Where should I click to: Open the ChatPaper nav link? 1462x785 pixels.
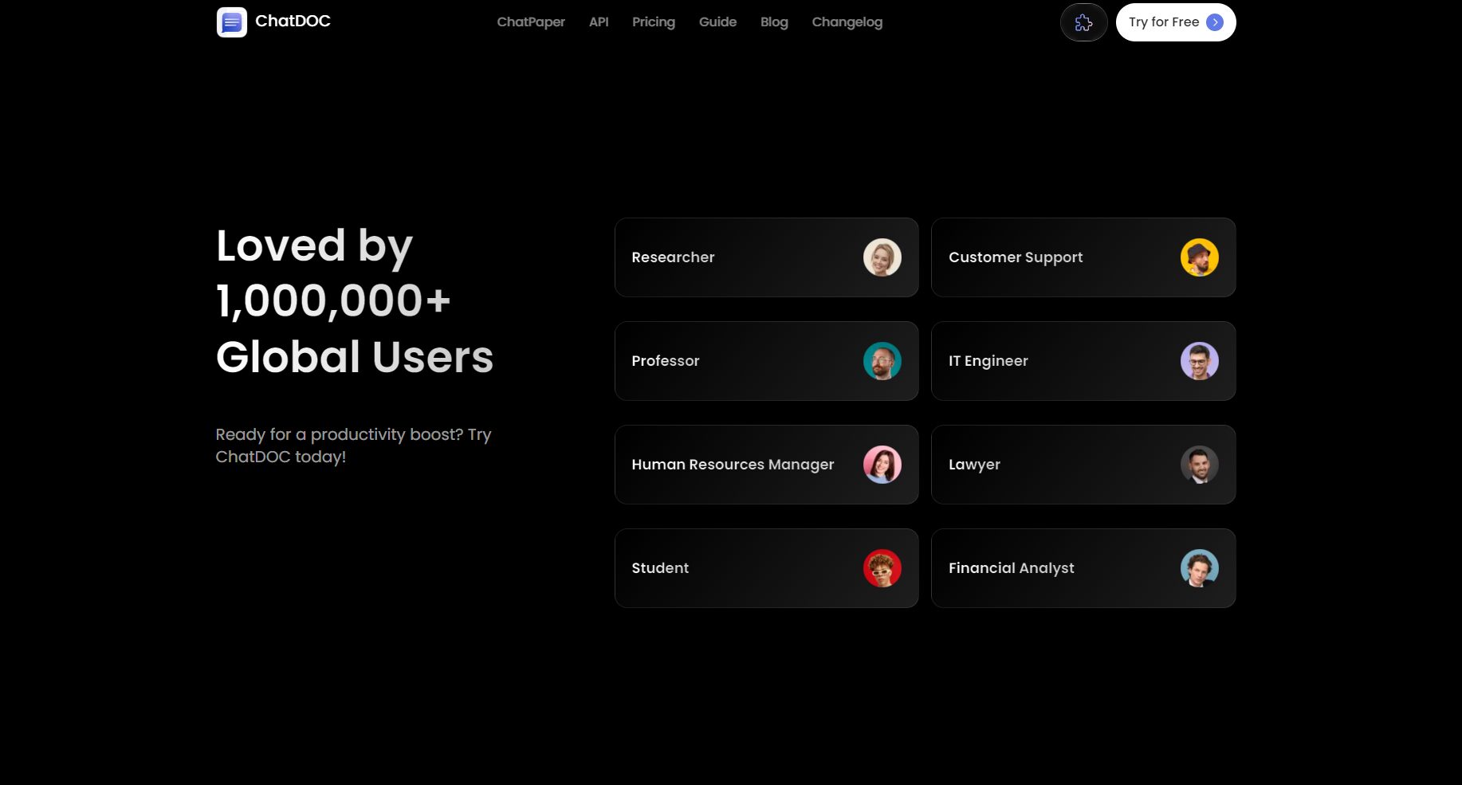tap(530, 22)
